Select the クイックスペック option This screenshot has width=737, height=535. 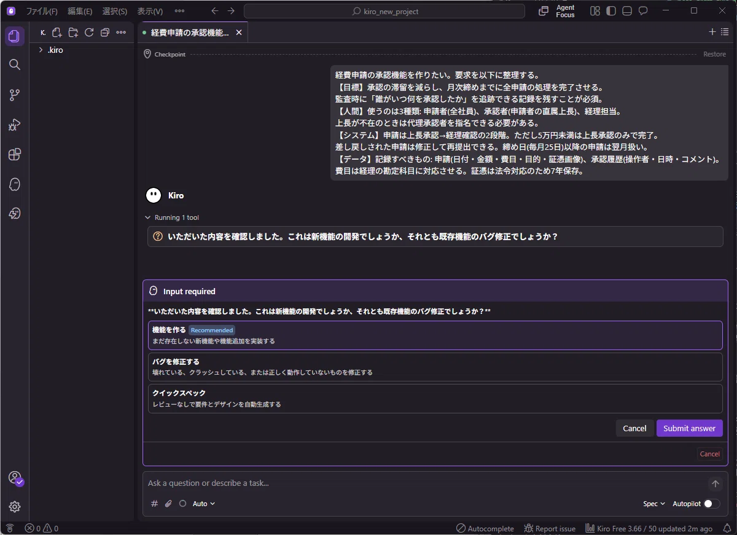435,399
